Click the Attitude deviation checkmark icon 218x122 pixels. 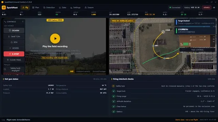click(x=113, y=101)
